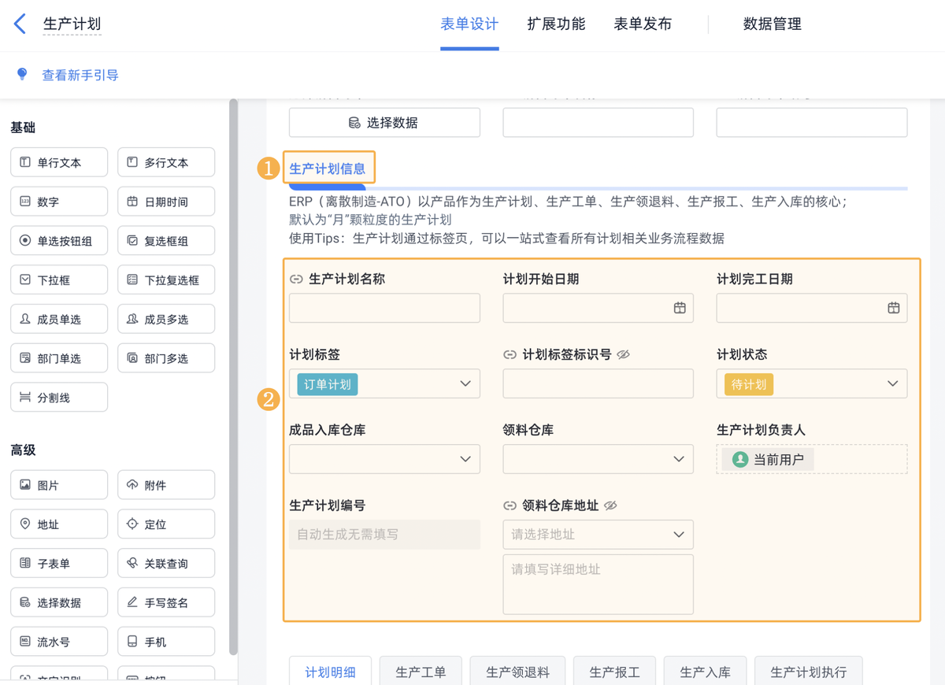Click the 选择数据 button in the form
Image resolution: width=945 pixels, height=685 pixels.
[x=384, y=123]
